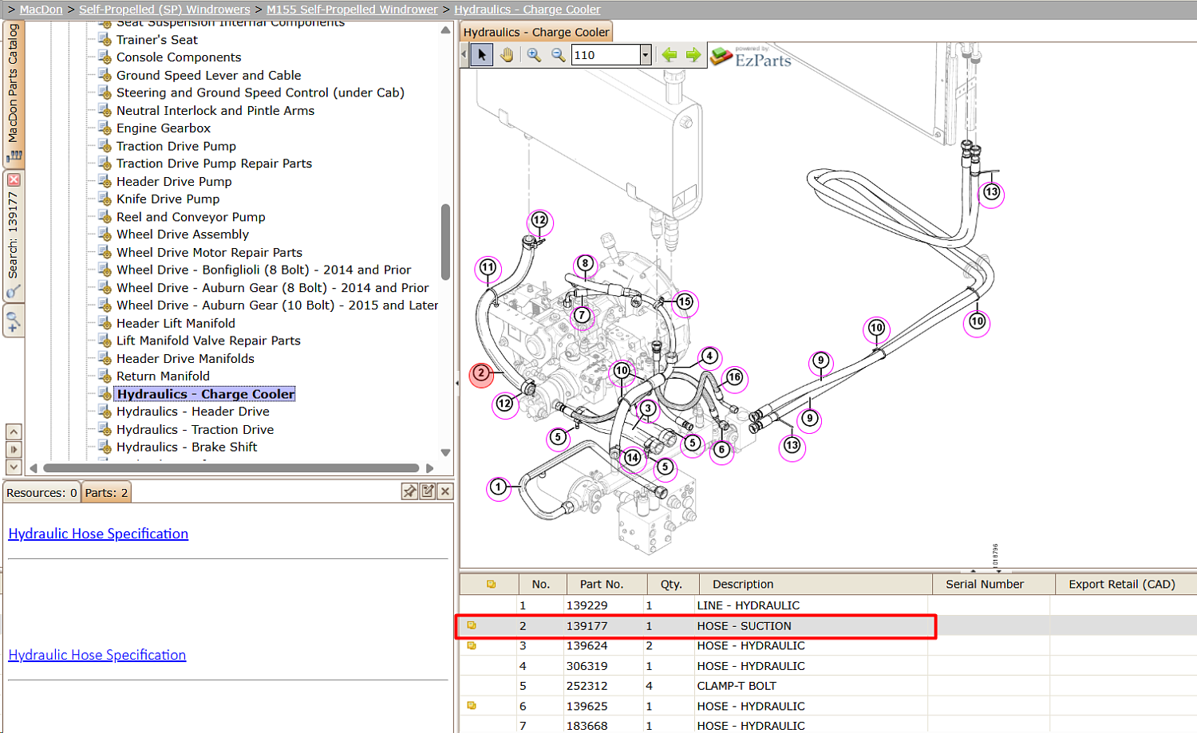This screenshot has width=1197, height=733.
Task: Click the edit note icon in parts panel
Action: click(x=428, y=491)
